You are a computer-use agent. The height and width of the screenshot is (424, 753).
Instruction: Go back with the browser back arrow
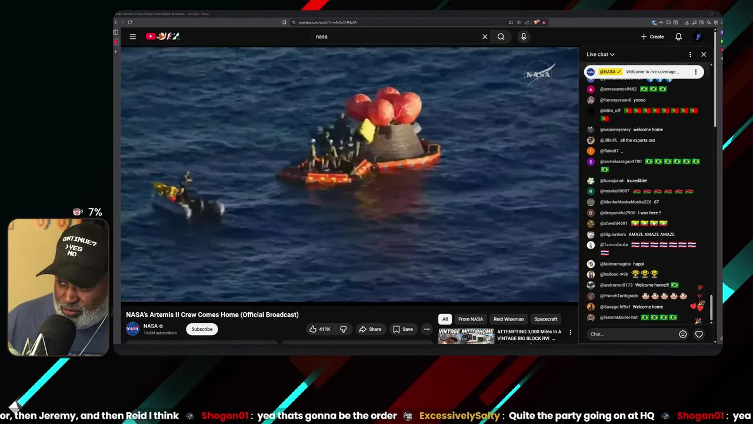[116, 22]
